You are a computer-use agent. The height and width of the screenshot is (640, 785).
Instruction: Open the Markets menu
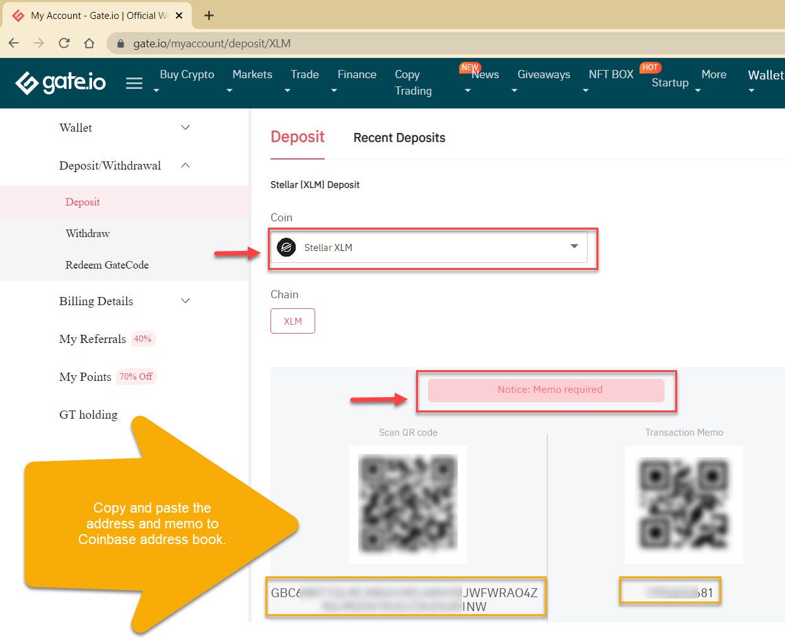pyautogui.click(x=252, y=74)
